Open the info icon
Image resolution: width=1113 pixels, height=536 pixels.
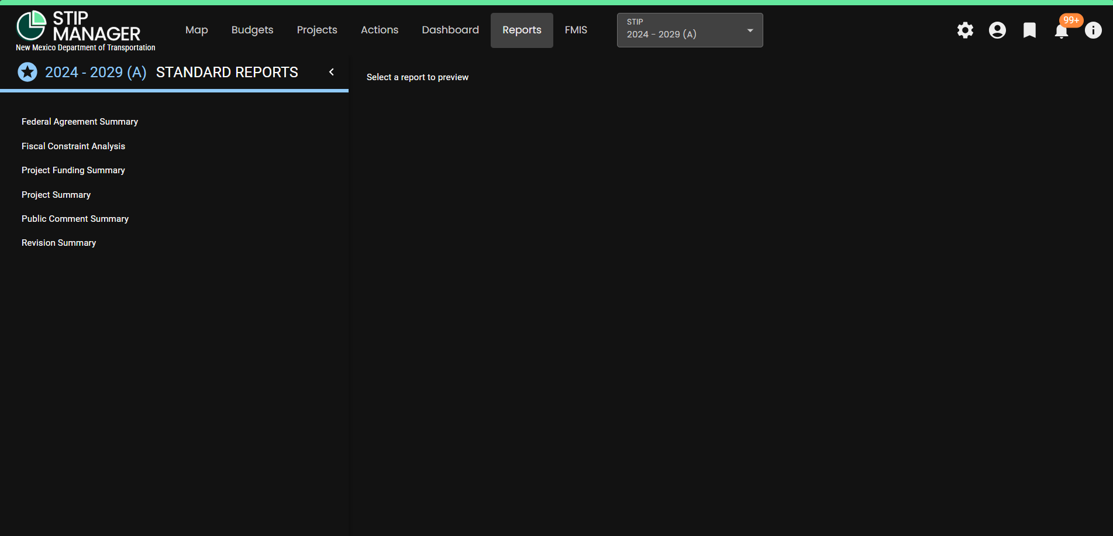[x=1093, y=30]
